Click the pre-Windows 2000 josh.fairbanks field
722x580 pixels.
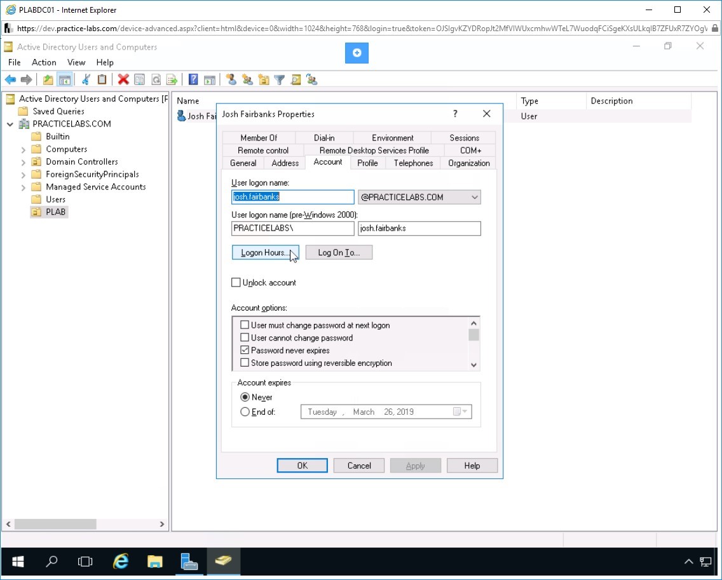(x=419, y=228)
